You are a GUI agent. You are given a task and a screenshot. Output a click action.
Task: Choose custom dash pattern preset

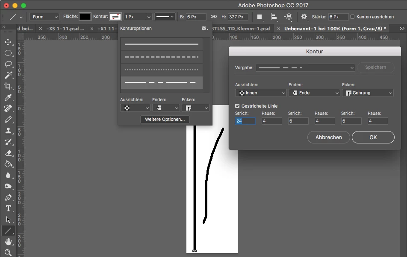point(162,83)
